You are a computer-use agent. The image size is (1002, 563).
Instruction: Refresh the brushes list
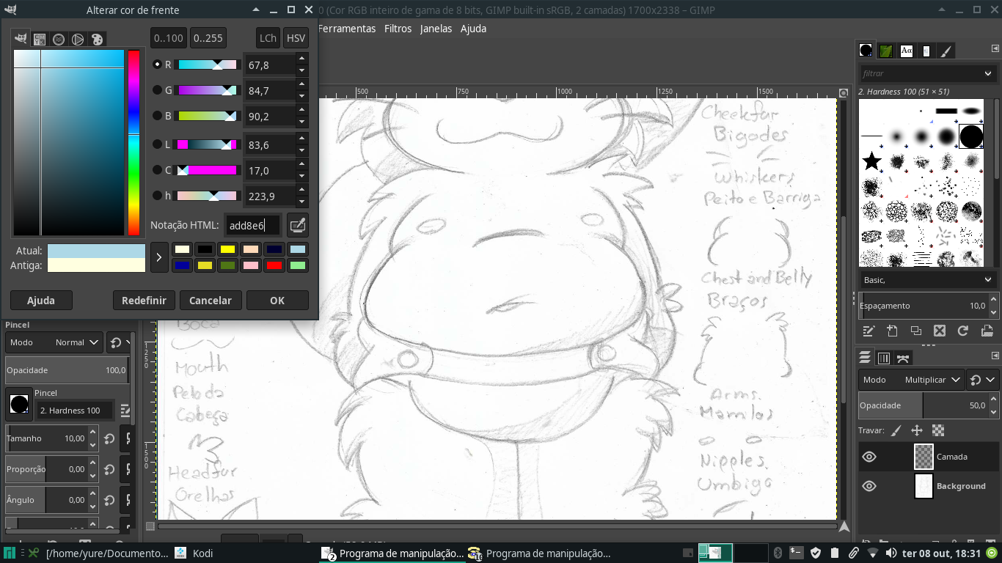(963, 331)
